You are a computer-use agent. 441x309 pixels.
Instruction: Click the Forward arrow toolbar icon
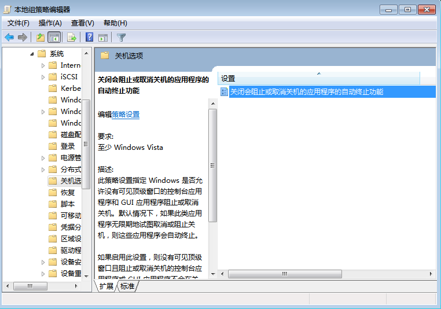(x=22, y=37)
